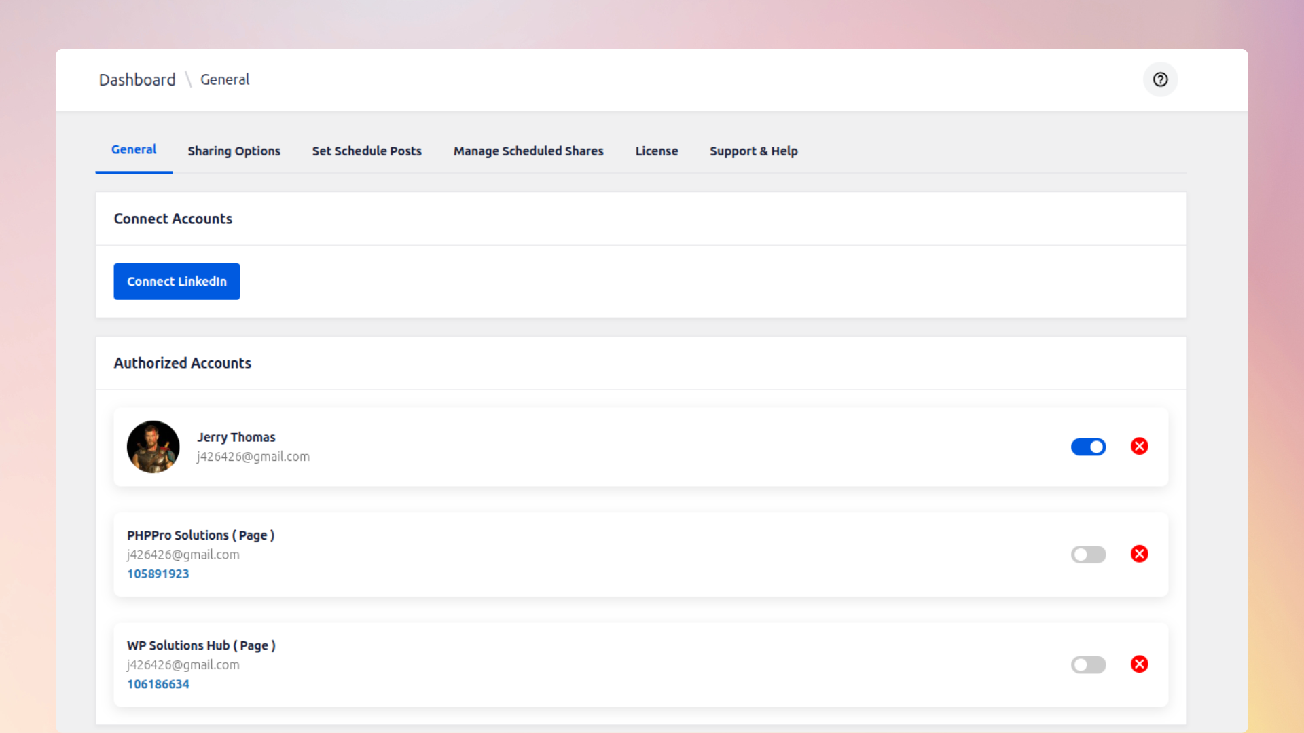This screenshot has width=1304, height=733.
Task: Open page ID 106186634 link
Action: pyautogui.click(x=158, y=684)
